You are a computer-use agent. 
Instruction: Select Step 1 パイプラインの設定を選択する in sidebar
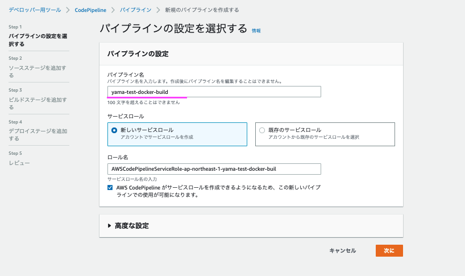coord(38,40)
